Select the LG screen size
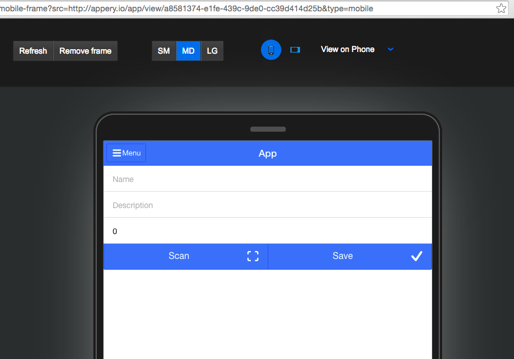Image resolution: width=514 pixels, height=359 pixels. click(x=212, y=51)
